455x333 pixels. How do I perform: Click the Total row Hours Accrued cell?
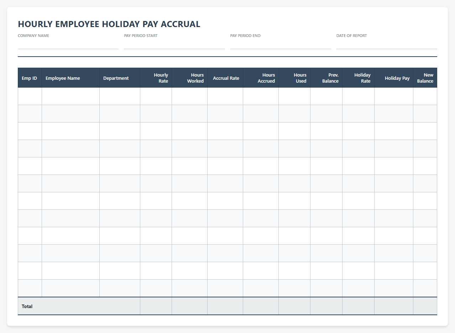(261, 306)
